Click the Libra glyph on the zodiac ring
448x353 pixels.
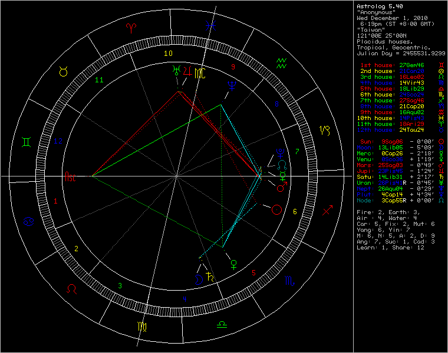coord(222,324)
